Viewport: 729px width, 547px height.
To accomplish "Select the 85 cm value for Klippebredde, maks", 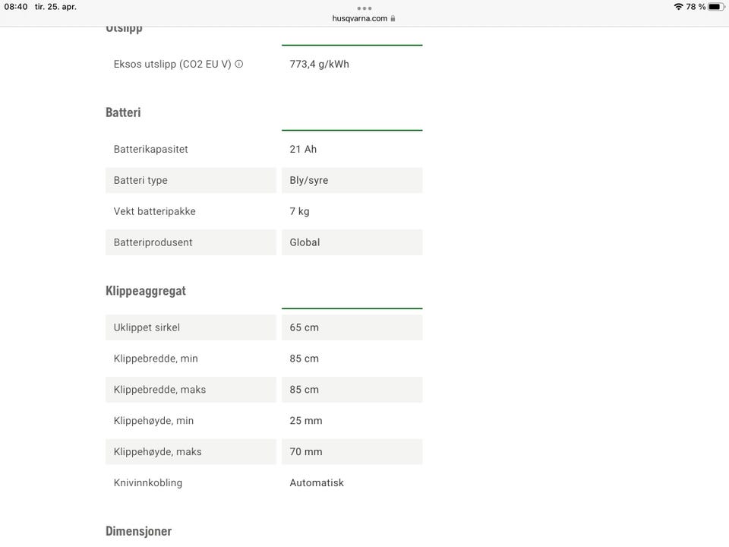I will point(305,390).
